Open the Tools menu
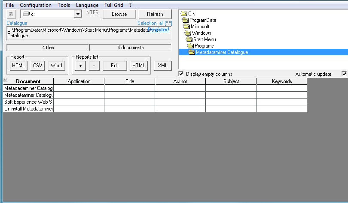Viewport: 348px width, 203px height. (64, 5)
